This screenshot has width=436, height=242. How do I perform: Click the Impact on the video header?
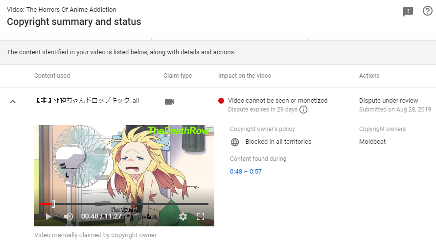245,76
